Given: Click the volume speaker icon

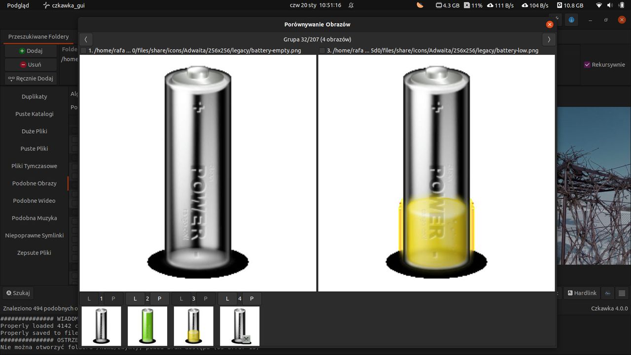Looking at the screenshot, I should pos(610,5).
